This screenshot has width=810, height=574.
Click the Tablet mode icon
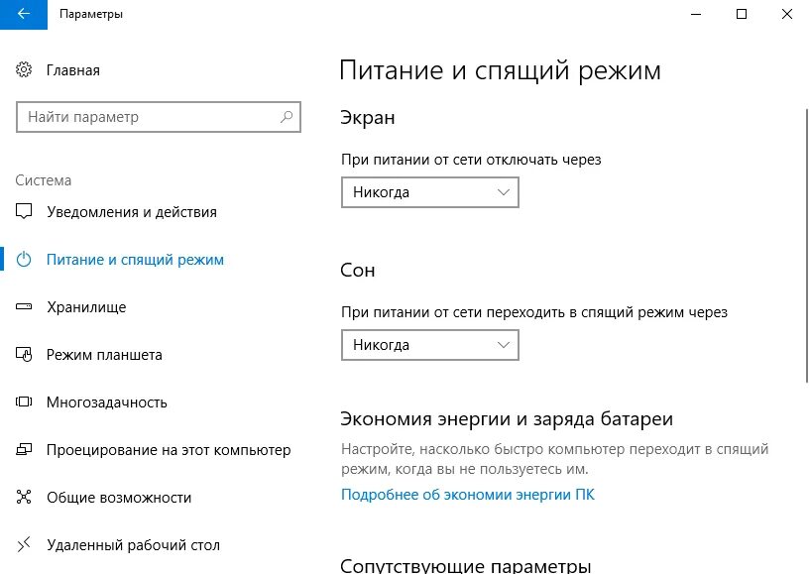(25, 355)
